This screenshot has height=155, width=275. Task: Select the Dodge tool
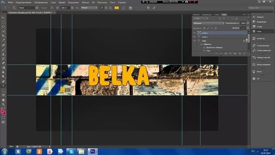click(3, 77)
